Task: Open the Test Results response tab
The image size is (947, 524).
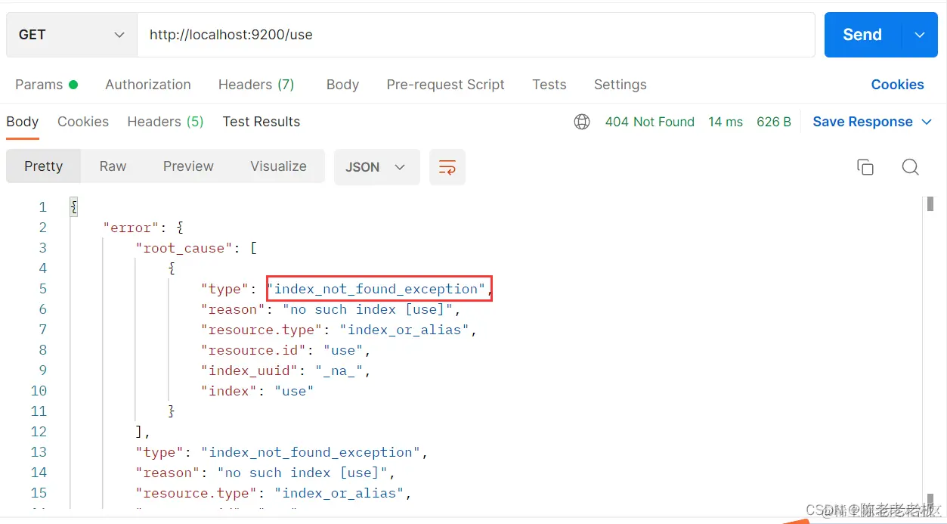Action: coord(261,122)
